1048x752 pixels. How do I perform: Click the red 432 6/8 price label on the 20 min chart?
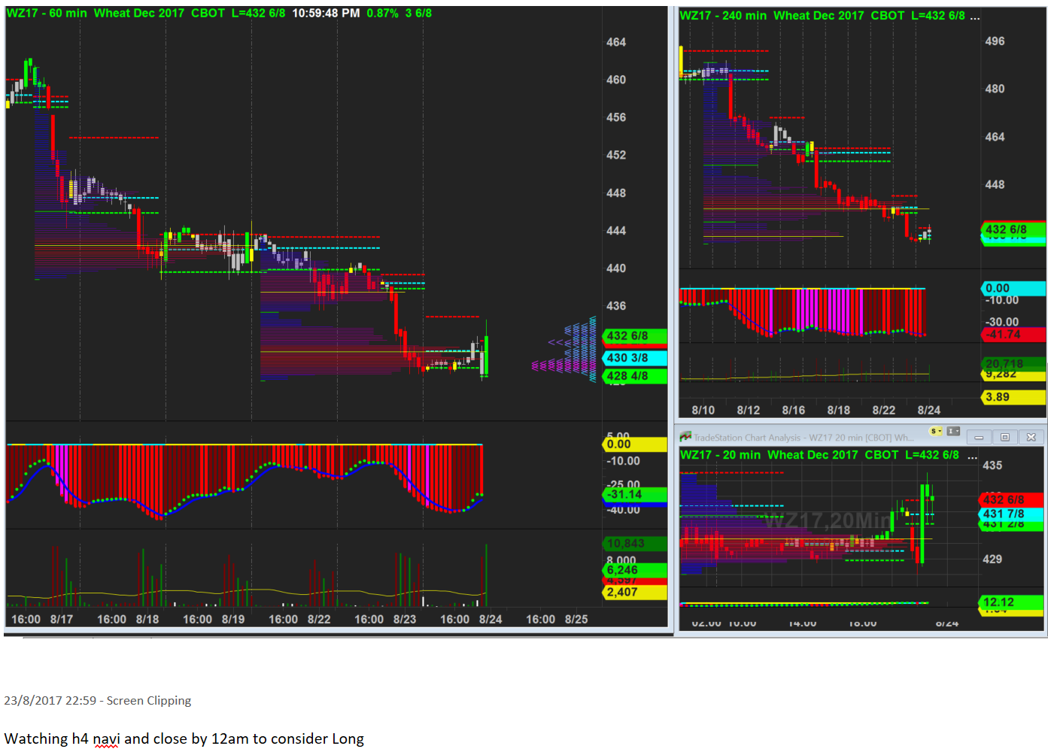click(x=1011, y=500)
